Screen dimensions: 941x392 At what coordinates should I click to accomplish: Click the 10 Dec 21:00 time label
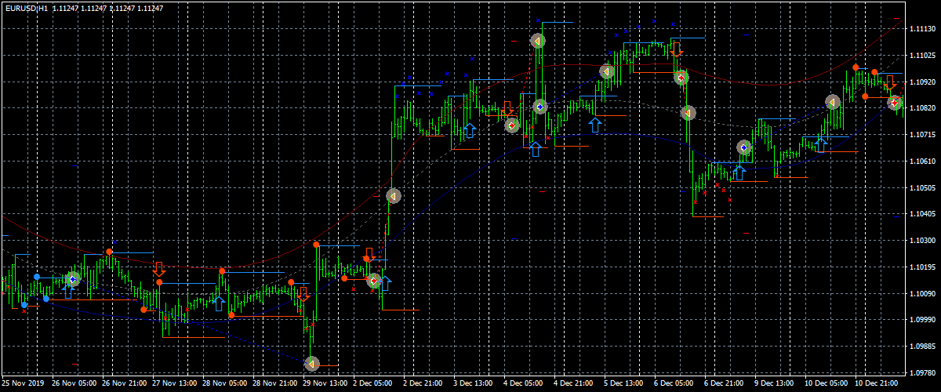point(877,384)
